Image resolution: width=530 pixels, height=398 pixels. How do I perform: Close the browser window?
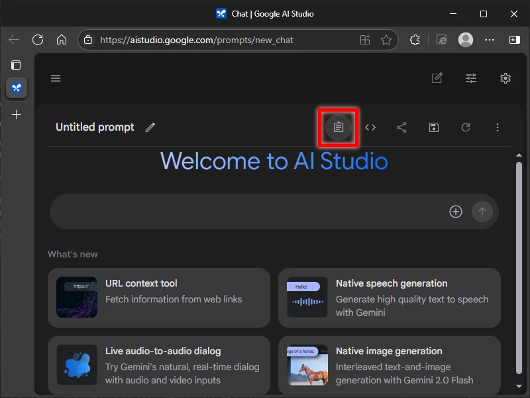click(514, 14)
